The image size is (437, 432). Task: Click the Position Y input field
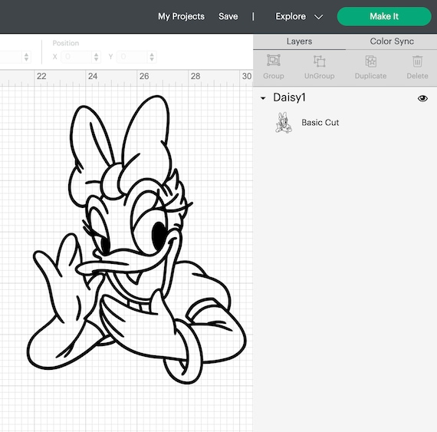pos(133,57)
